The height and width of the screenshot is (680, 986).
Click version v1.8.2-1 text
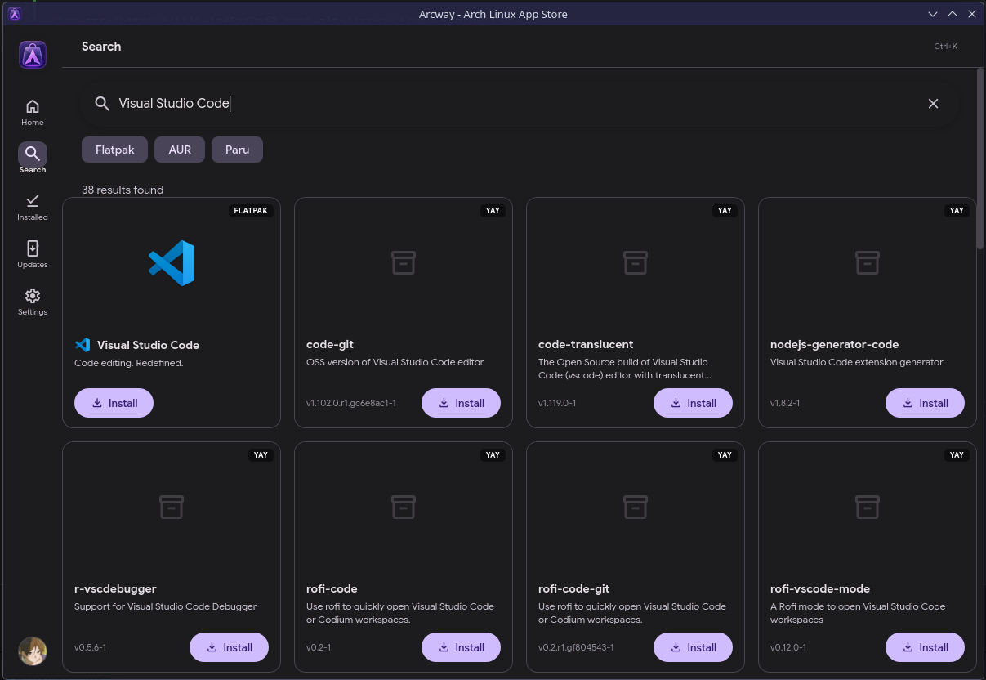click(x=785, y=403)
